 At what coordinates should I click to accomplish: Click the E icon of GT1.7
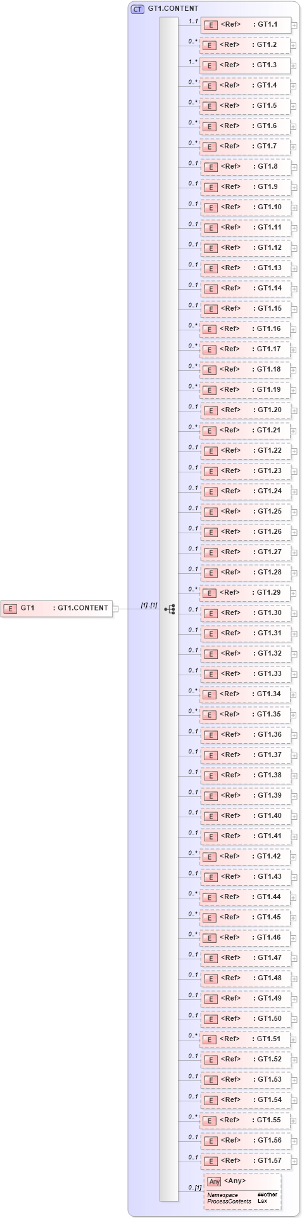point(210,146)
